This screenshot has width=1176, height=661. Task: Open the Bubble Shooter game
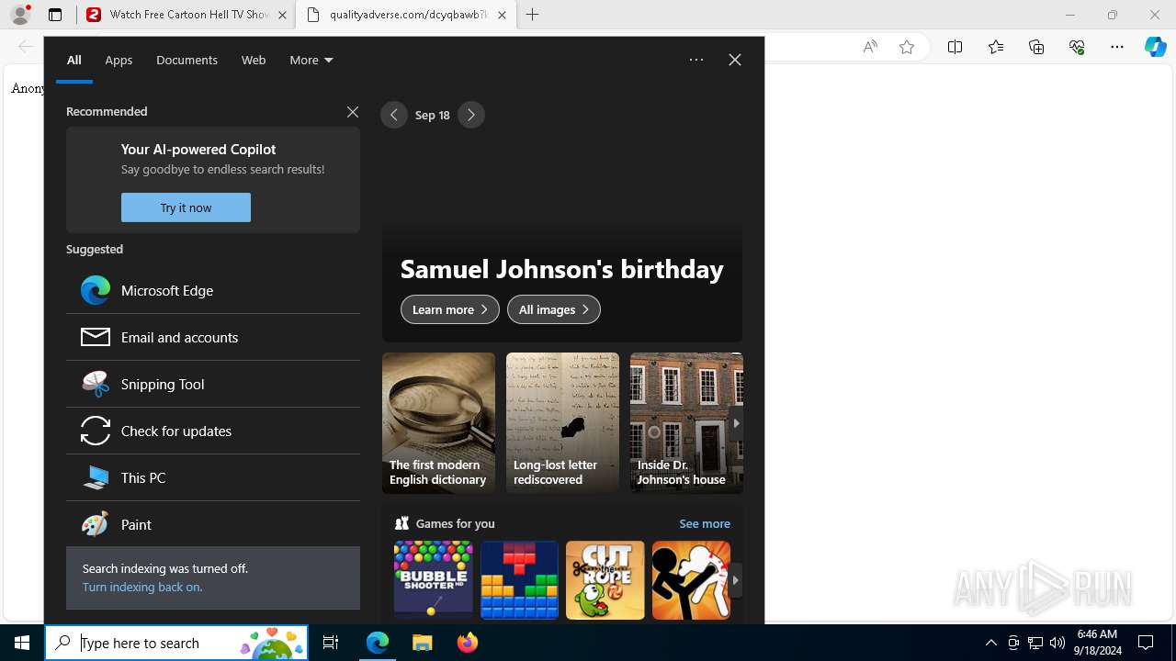[x=434, y=580]
